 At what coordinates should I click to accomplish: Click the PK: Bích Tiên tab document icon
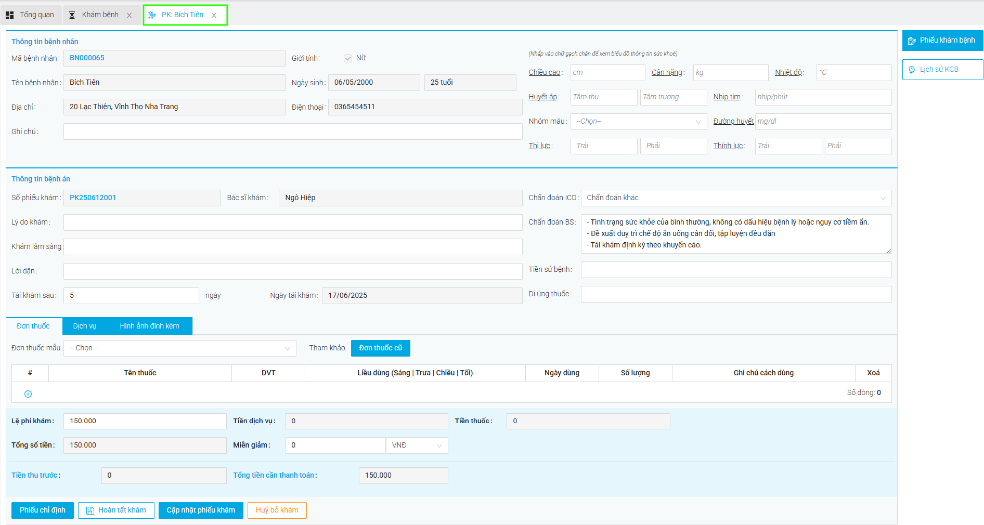[151, 15]
